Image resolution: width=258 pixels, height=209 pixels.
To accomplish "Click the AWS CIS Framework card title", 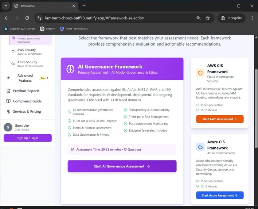I will point(218,69).
